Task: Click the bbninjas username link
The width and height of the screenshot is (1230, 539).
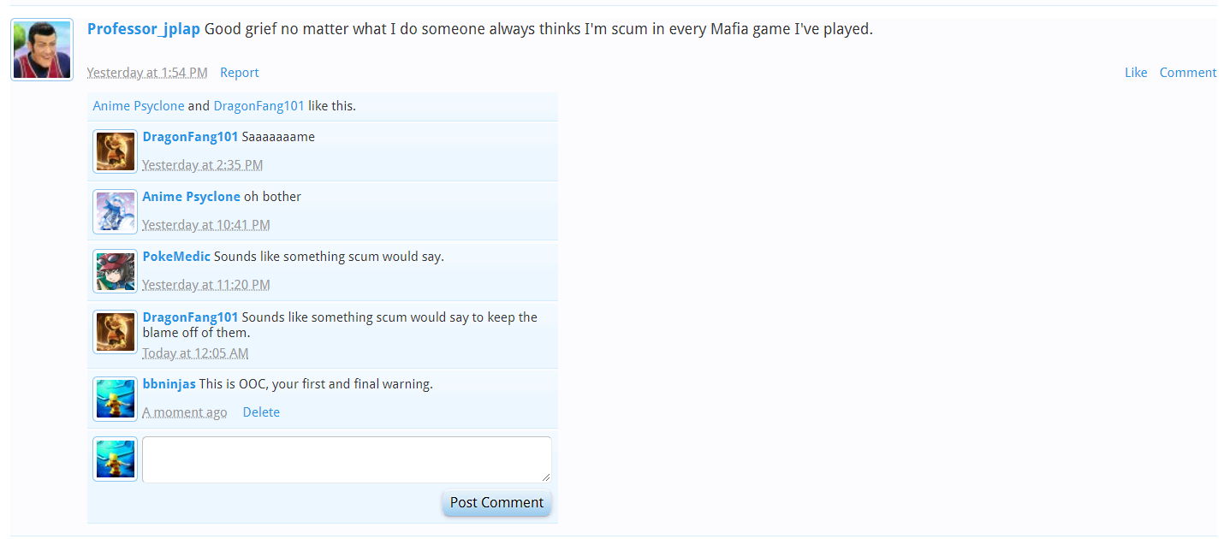Action: [169, 384]
